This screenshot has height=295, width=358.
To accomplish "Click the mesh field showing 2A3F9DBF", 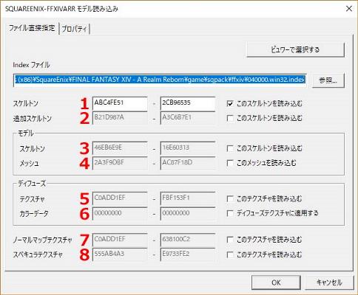I will click(x=120, y=163).
